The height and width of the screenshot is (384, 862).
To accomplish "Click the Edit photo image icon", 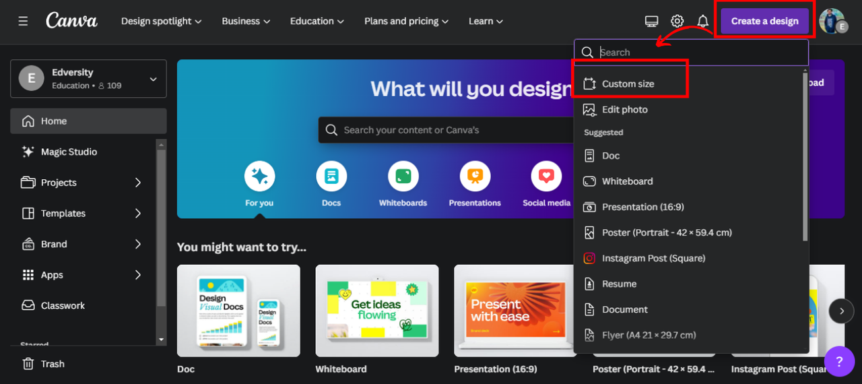I will 589,109.
